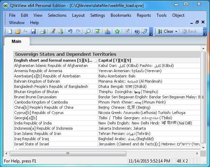Restore the inner document window
The image size is (210, 167).
click(x=197, y=22)
